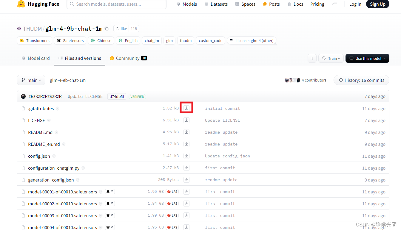Image resolution: width=401 pixels, height=230 pixels.
Task: Open configuration_chatglm.py file
Action: (x=54, y=168)
